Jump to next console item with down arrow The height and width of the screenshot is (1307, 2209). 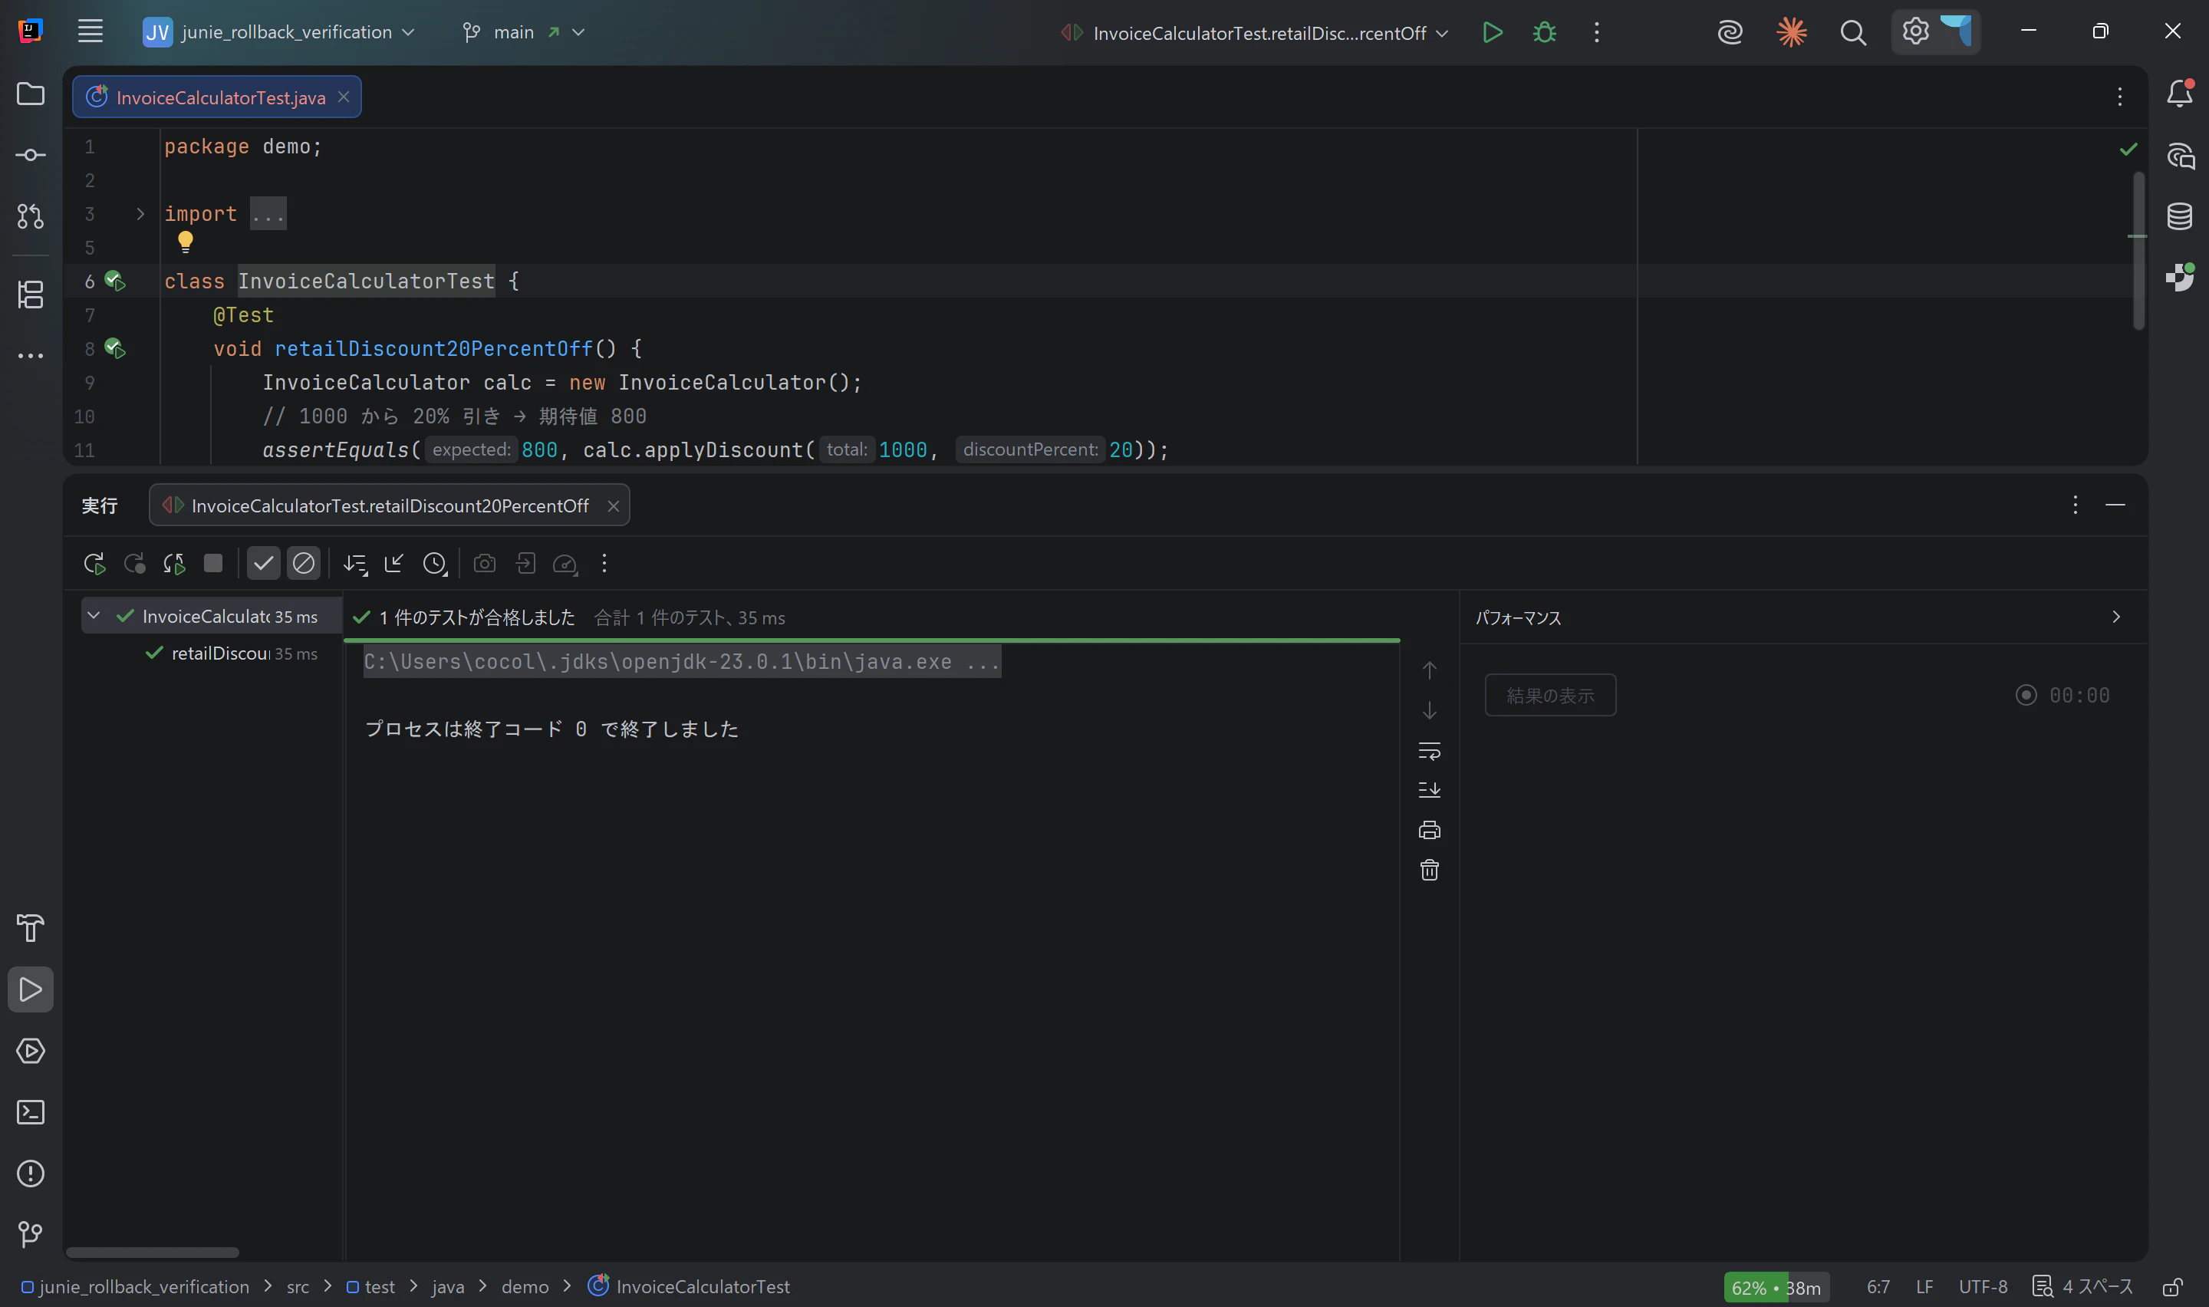[x=1429, y=709]
